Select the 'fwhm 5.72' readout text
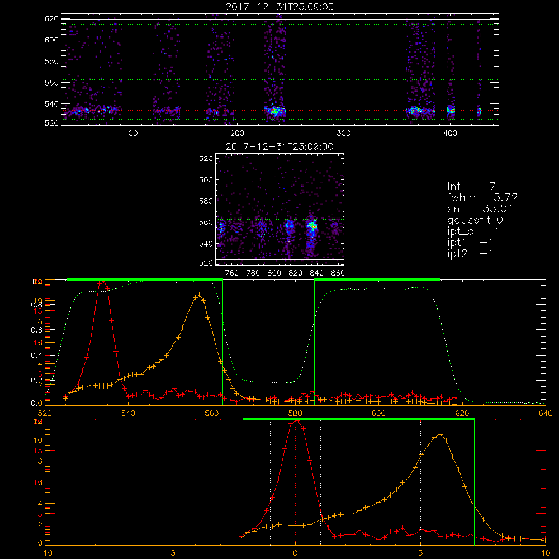Image resolution: width=559 pixels, height=559 pixels. point(482,197)
